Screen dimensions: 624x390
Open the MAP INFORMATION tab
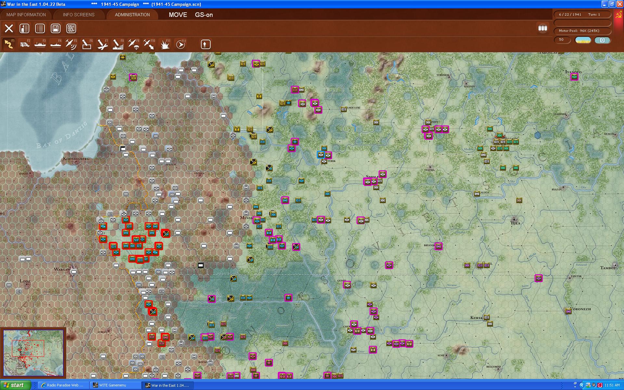[x=26, y=15]
